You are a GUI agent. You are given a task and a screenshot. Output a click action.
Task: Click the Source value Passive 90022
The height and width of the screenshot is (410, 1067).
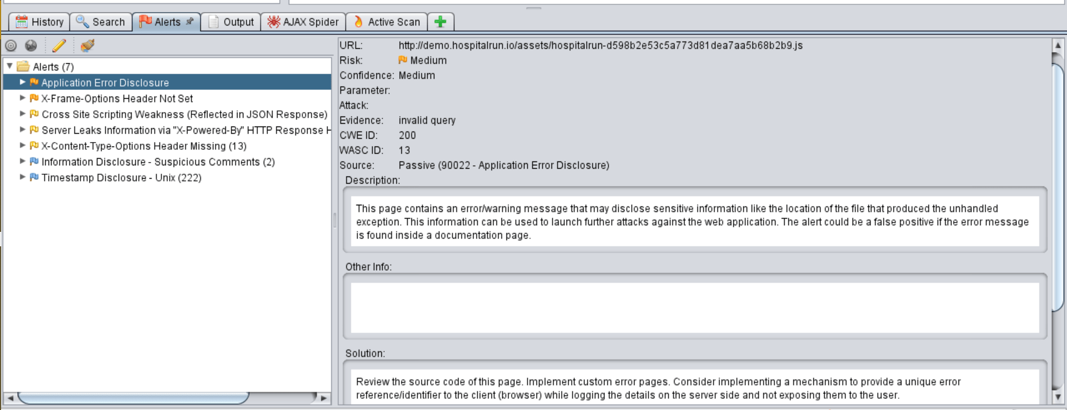504,165
